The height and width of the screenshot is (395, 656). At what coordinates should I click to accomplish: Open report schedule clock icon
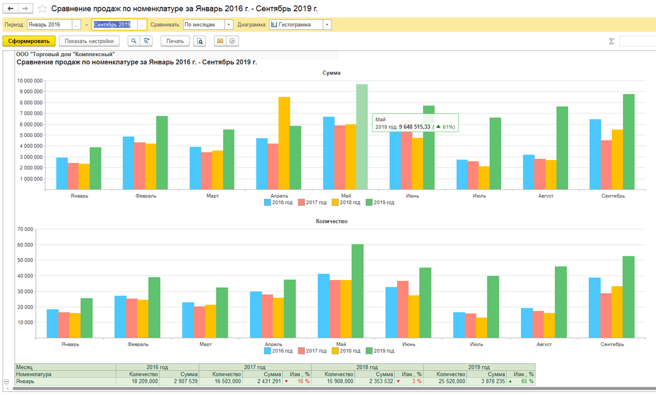pos(233,41)
